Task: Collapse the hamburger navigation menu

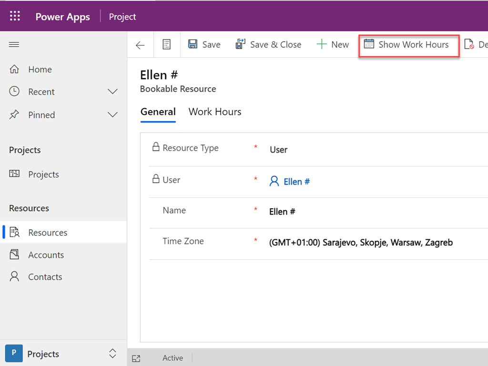Action: coord(14,45)
